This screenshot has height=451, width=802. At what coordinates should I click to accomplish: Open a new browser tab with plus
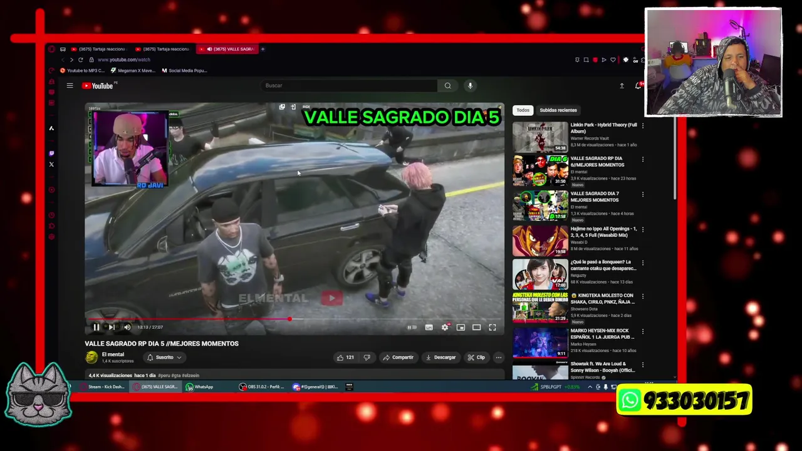(x=263, y=49)
